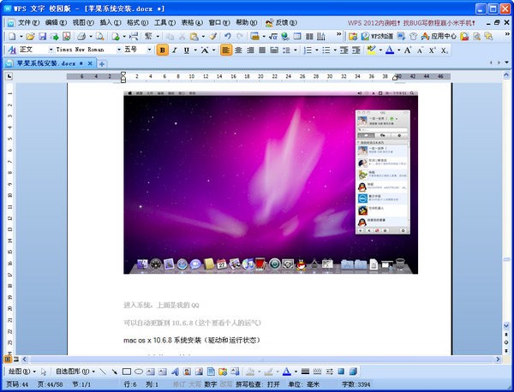Open 应用中心 app center
Viewport: 514px width, 392px height.
click(439, 36)
